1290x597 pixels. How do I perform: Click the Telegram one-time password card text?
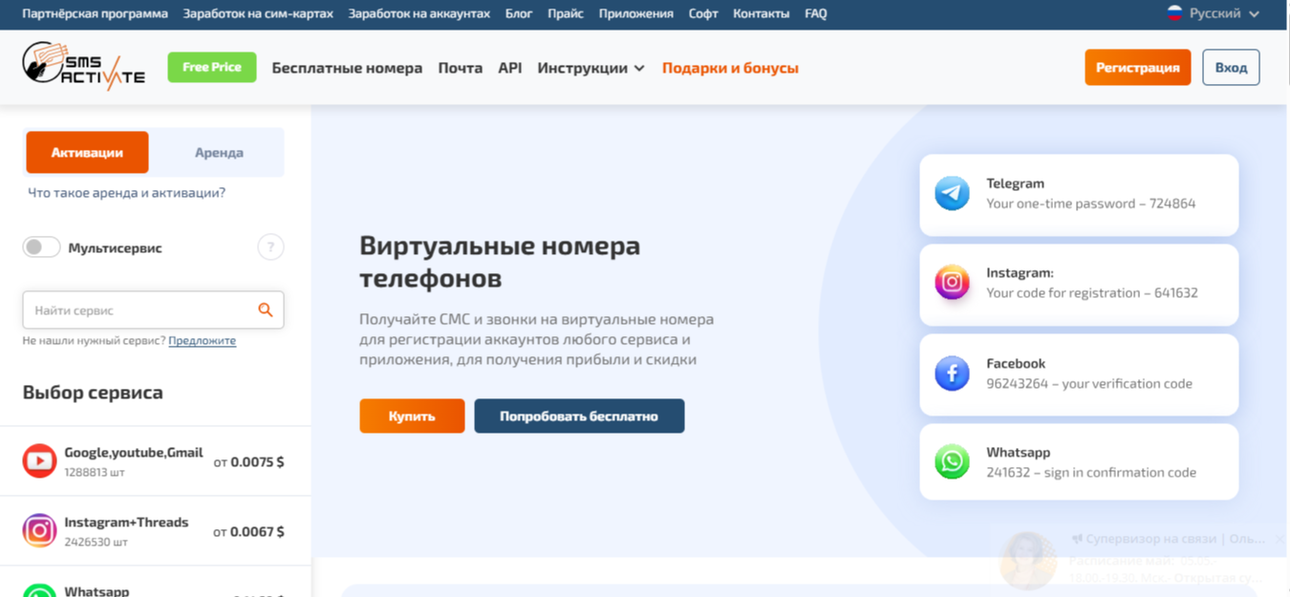pyautogui.click(x=1090, y=203)
